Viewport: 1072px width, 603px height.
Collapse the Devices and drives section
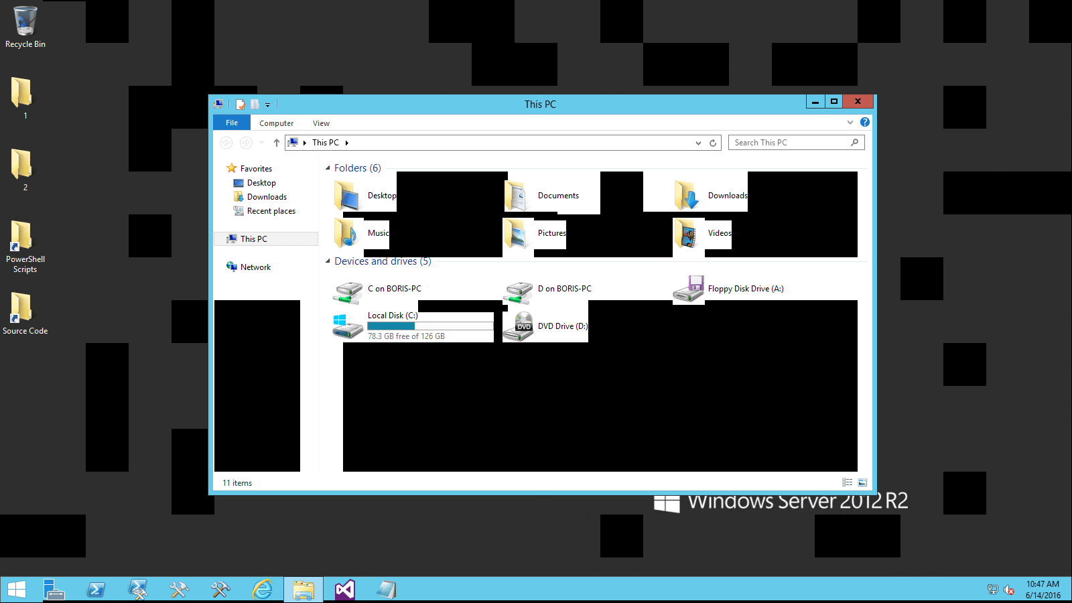tap(328, 261)
